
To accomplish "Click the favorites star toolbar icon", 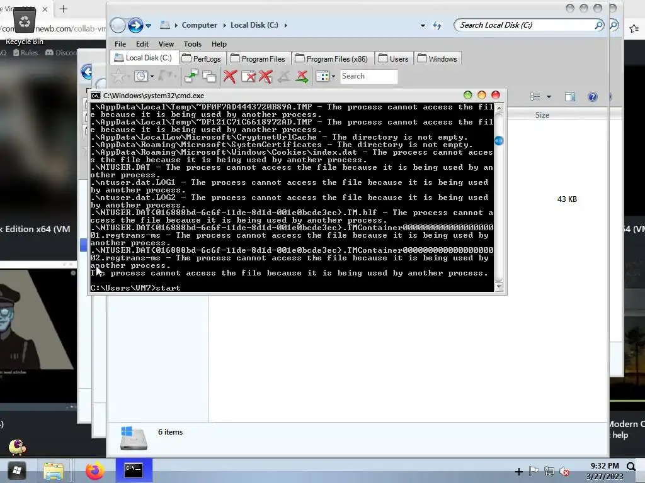I will (118, 76).
